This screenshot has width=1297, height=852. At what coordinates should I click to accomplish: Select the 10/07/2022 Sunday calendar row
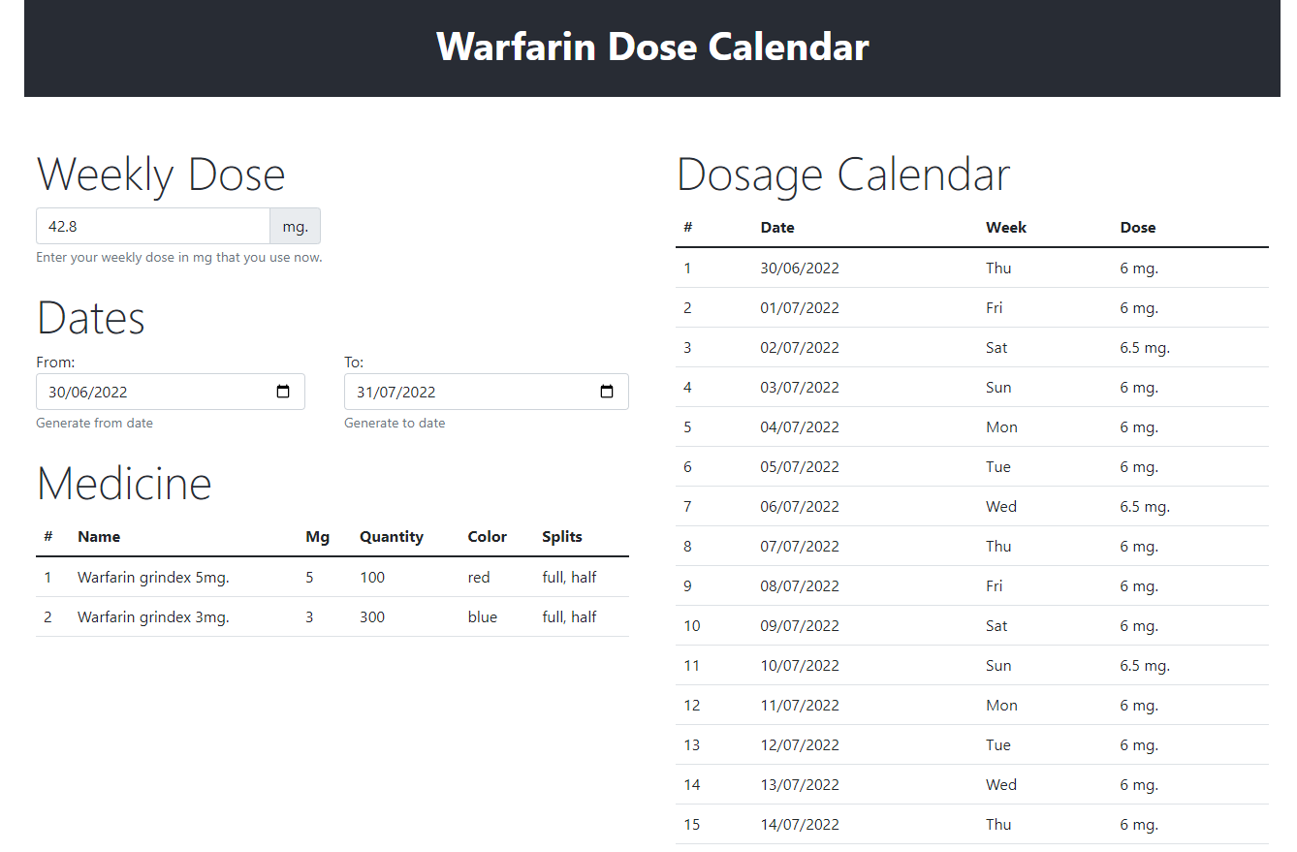[800, 666]
